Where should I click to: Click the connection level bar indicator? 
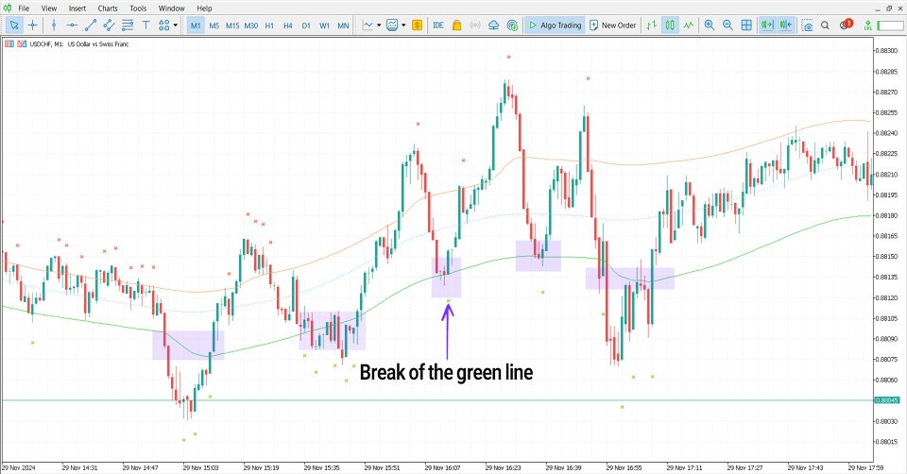[890, 25]
